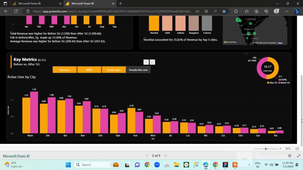This screenshot has height=170, width=303.
Task: Go to the next report page
Action: tap(166, 155)
